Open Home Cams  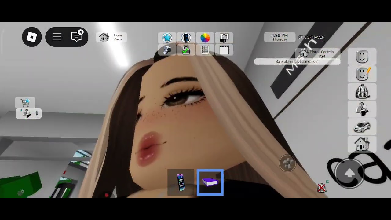(x=111, y=37)
